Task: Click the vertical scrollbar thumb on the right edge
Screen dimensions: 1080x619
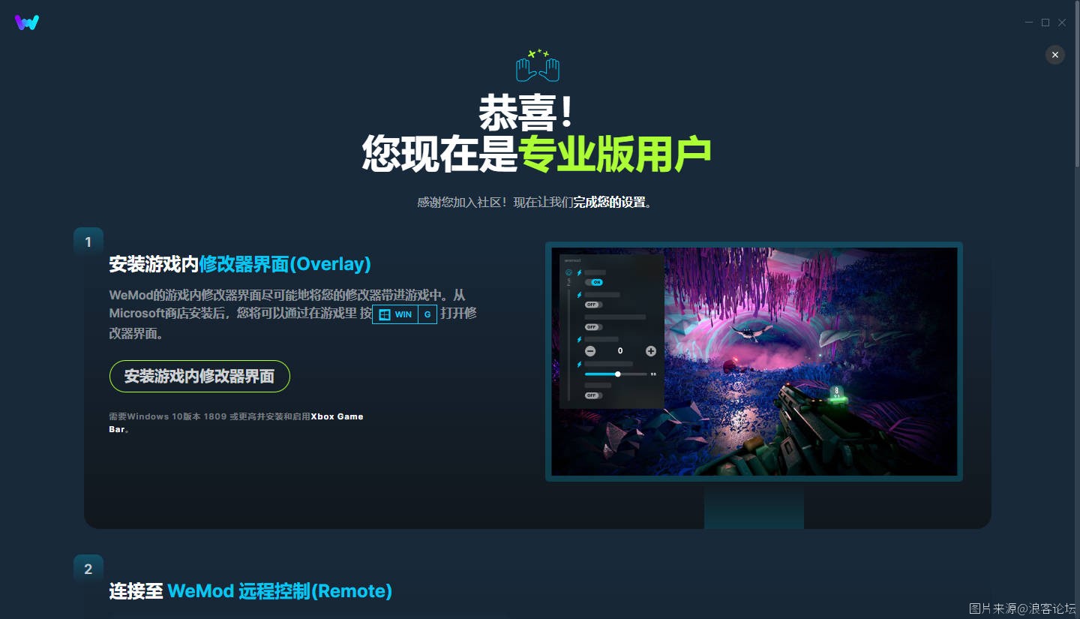Action: click(1077, 84)
